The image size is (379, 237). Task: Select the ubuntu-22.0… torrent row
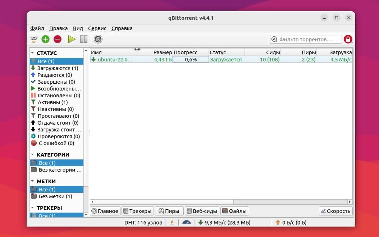[221, 60]
